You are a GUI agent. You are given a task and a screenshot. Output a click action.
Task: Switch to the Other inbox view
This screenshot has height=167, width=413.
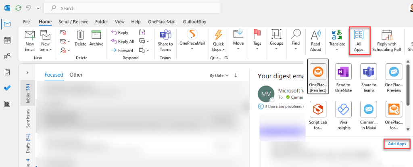(76, 75)
